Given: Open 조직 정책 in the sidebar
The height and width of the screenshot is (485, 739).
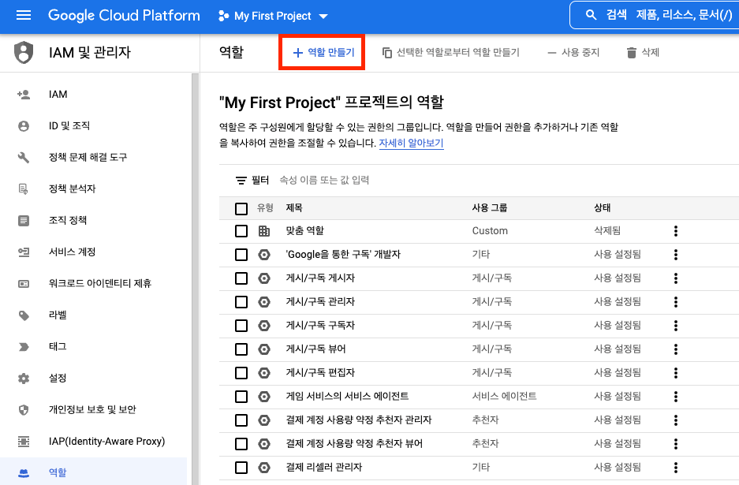Looking at the screenshot, I should (68, 221).
